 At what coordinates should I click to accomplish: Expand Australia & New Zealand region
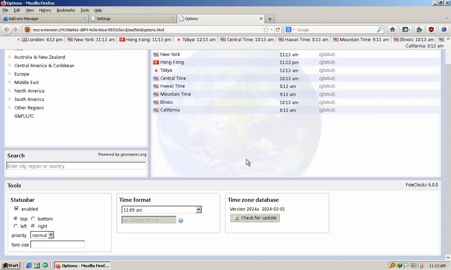pyautogui.click(x=10, y=57)
